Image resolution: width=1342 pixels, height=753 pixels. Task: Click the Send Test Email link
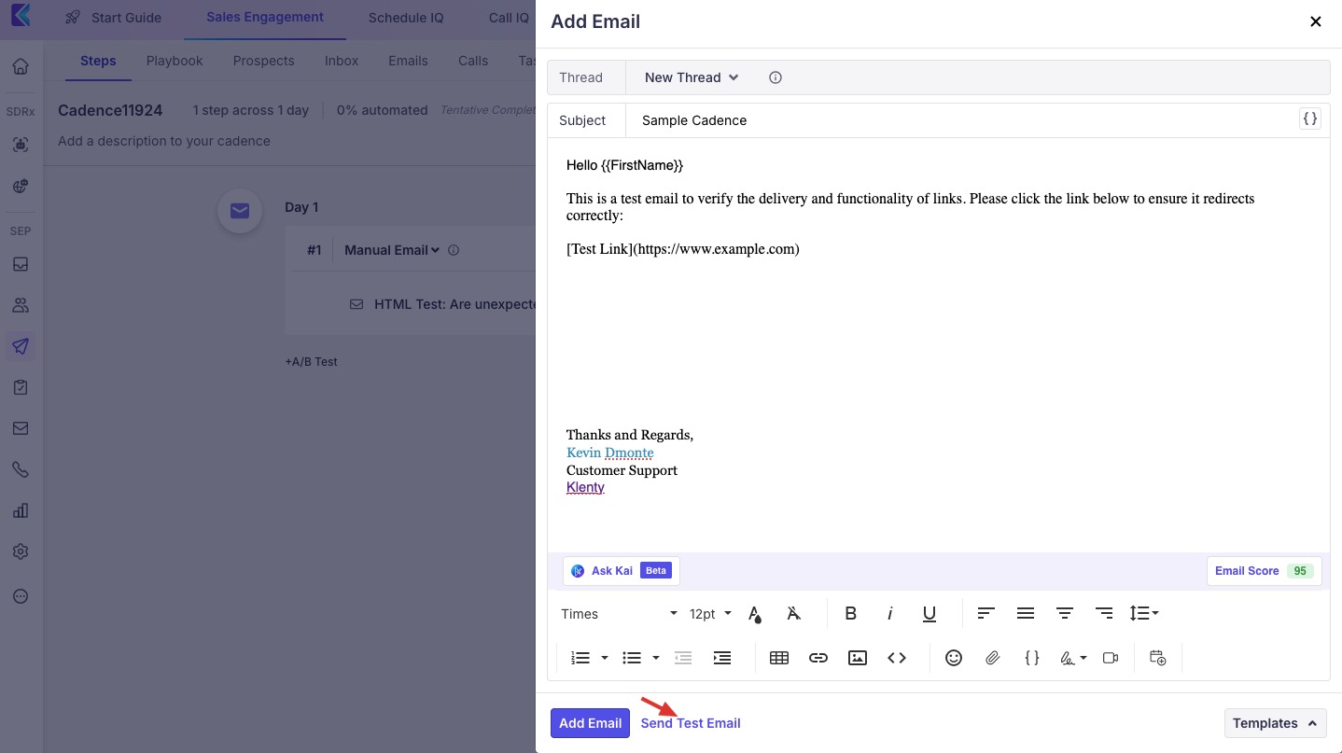[691, 723]
